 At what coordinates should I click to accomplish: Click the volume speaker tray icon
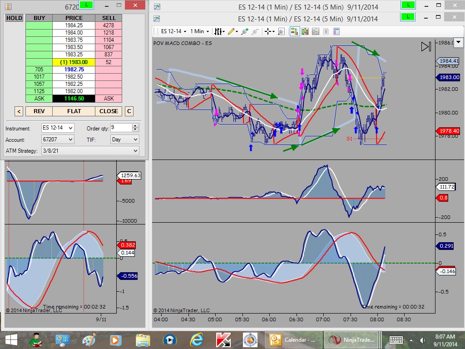[423, 340]
